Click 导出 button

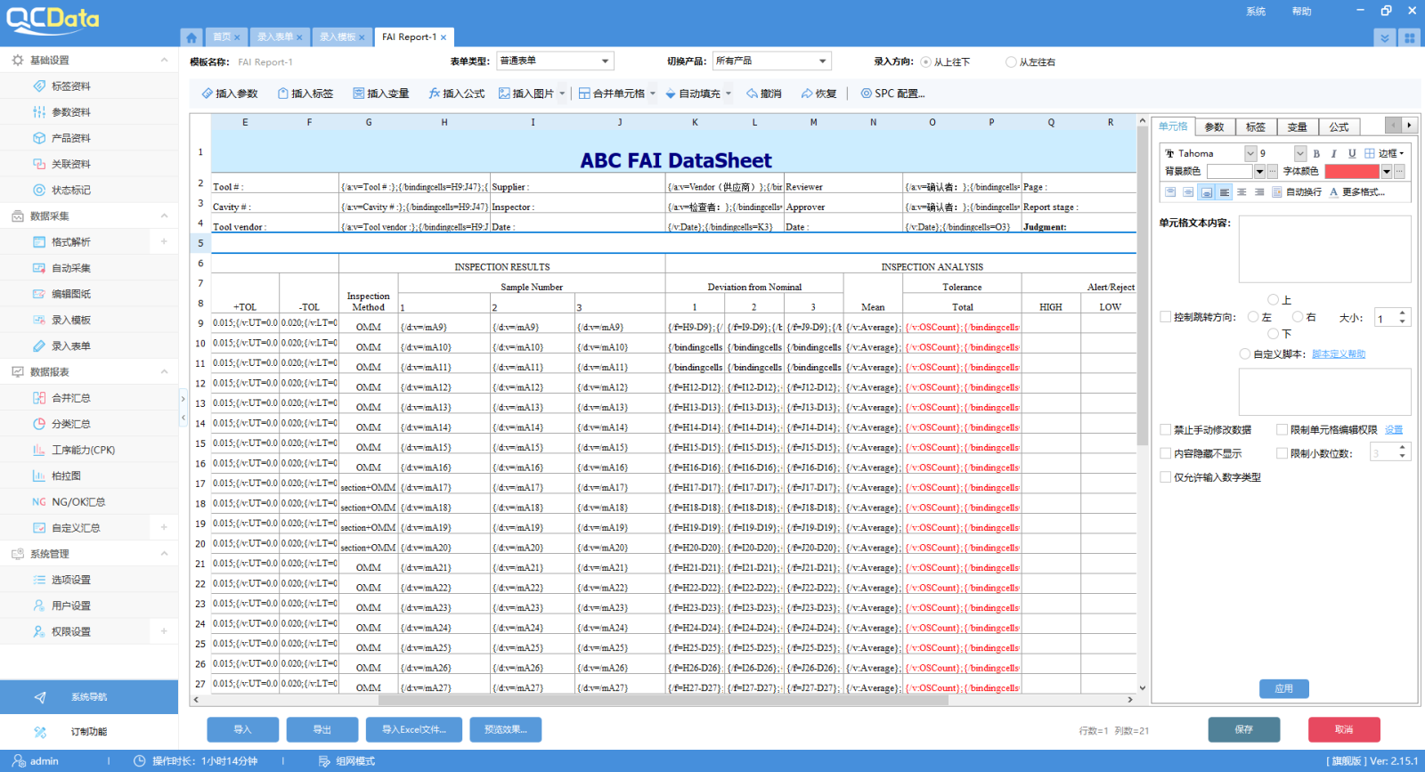click(322, 729)
